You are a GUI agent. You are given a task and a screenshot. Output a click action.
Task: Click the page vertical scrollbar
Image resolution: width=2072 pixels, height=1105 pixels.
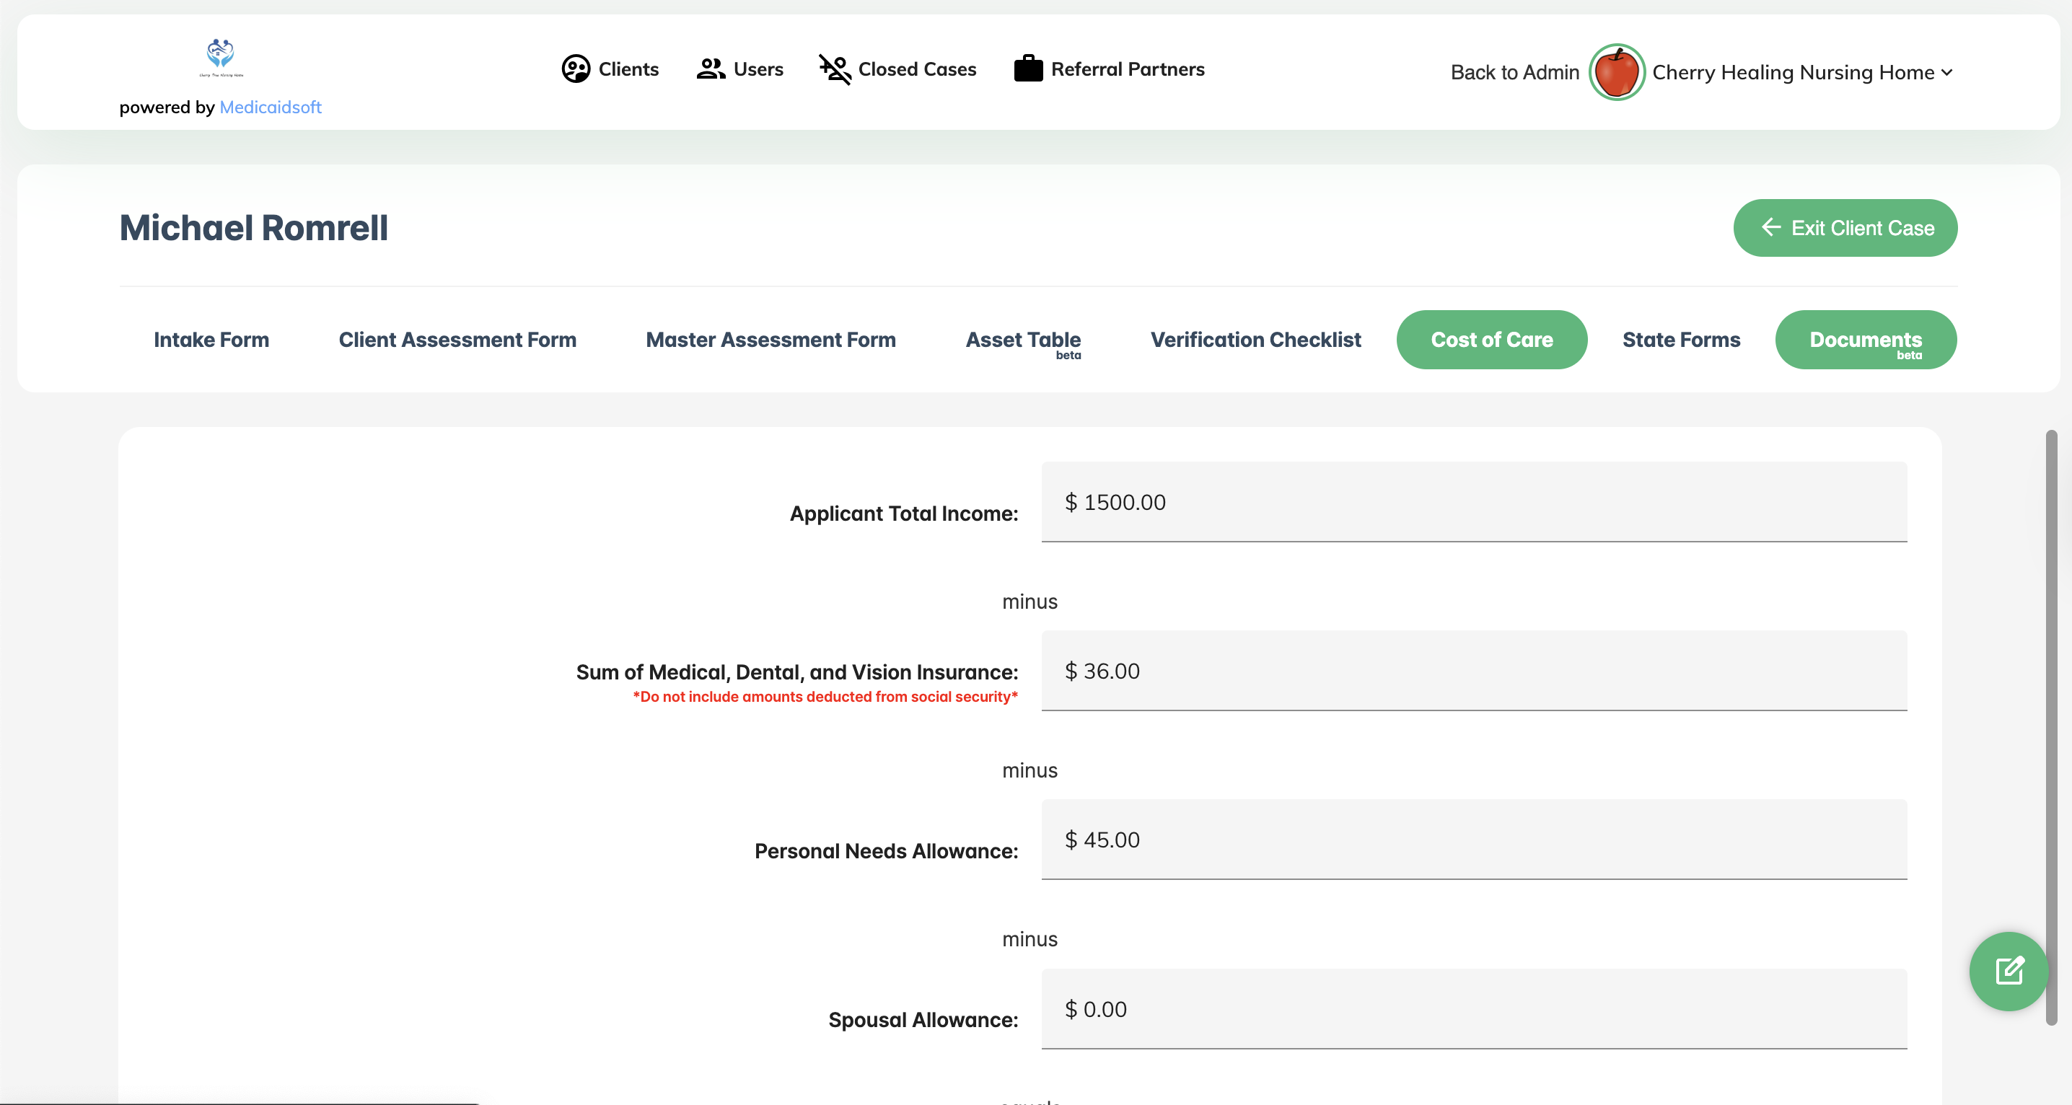[x=2050, y=723]
